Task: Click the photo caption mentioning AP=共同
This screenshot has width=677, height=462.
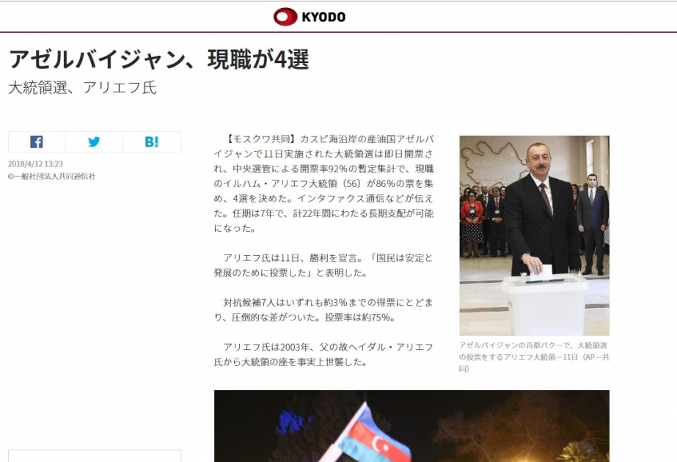Action: 534,356
